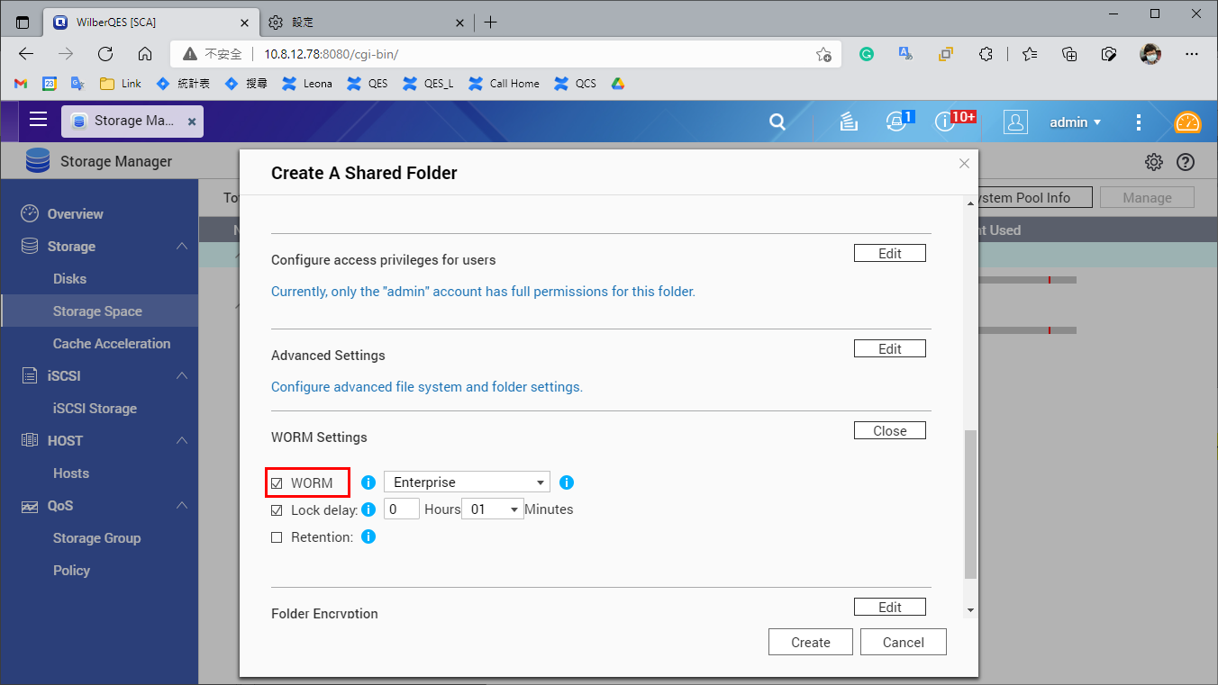
Task: Click the search magnifier icon in header
Action: tap(777, 122)
